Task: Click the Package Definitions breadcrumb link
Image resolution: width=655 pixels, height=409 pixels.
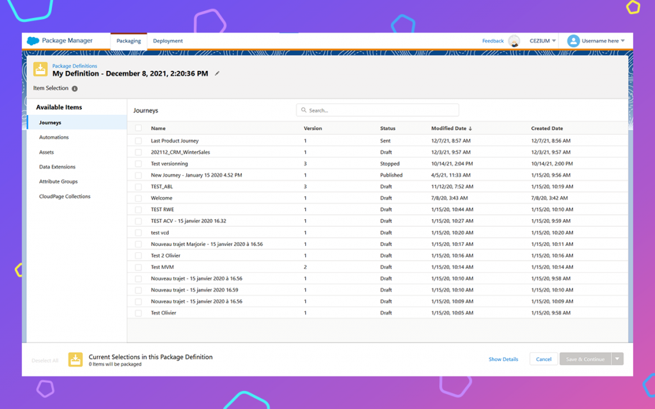Action: tap(75, 65)
